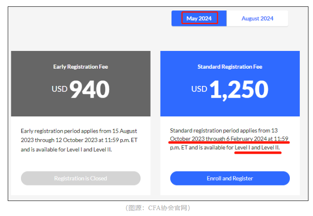Click the early registration period description
The height and width of the screenshot is (216, 313).
coord(79,140)
